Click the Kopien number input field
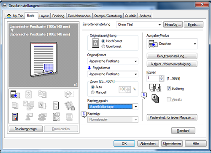This screenshot has width=211, height=153. coord(153,78)
